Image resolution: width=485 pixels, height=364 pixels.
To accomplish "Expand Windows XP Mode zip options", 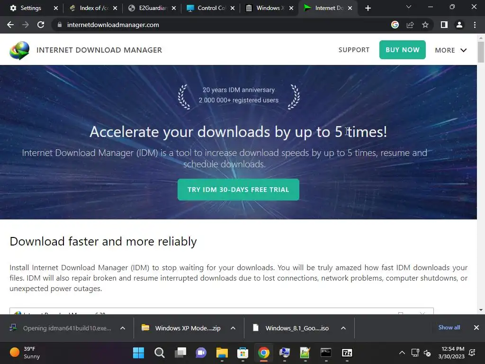I will [x=233, y=328].
